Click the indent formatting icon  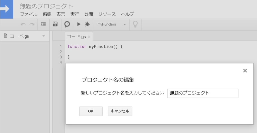pyautogui.click(x=43, y=24)
